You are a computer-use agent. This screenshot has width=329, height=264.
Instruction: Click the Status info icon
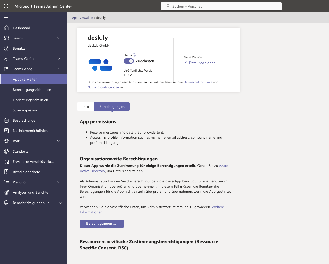coord(134,55)
